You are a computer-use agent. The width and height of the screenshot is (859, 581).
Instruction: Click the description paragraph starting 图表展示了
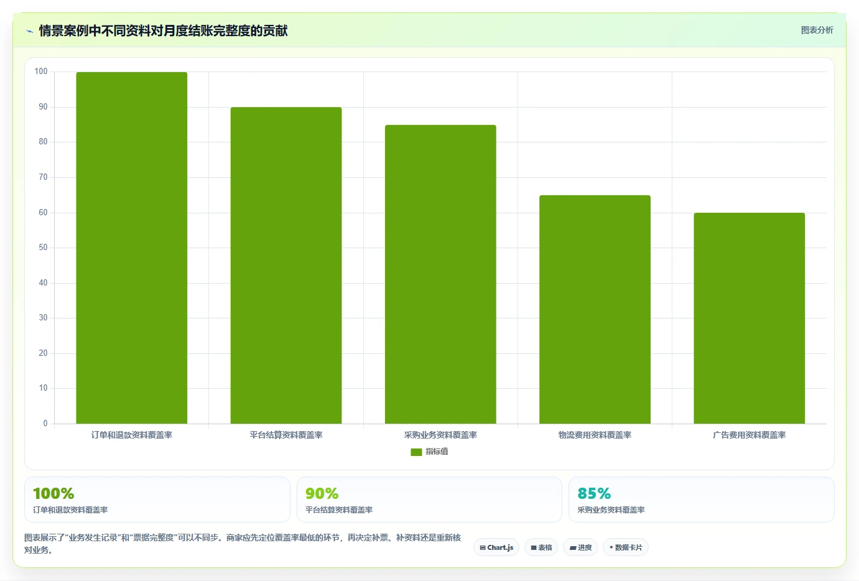243,544
